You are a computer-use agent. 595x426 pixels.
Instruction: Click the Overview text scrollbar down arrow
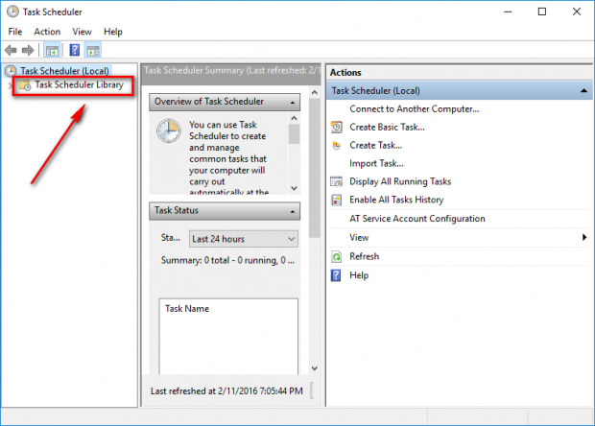tap(294, 188)
